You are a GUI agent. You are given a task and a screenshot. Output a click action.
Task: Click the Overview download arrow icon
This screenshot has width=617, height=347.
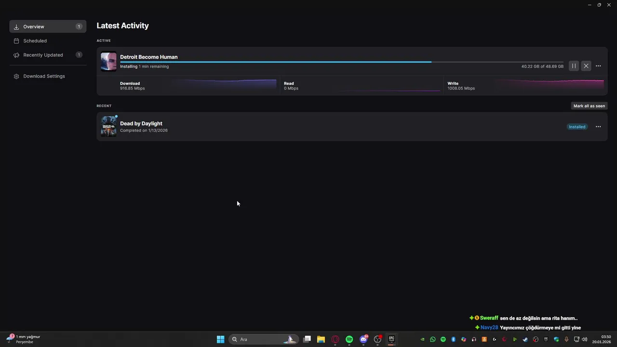(x=16, y=27)
